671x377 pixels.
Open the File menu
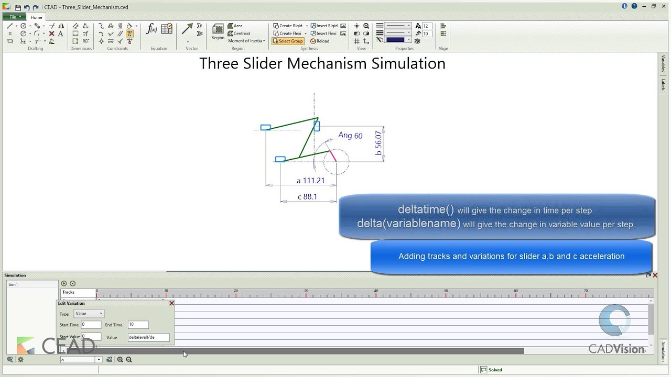(14, 17)
